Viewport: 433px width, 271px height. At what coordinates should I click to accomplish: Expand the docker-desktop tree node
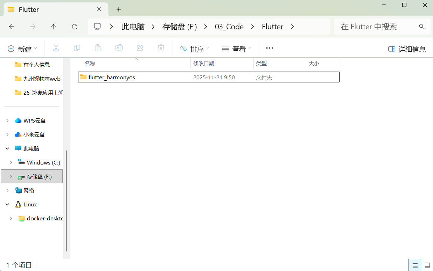pyautogui.click(x=11, y=218)
